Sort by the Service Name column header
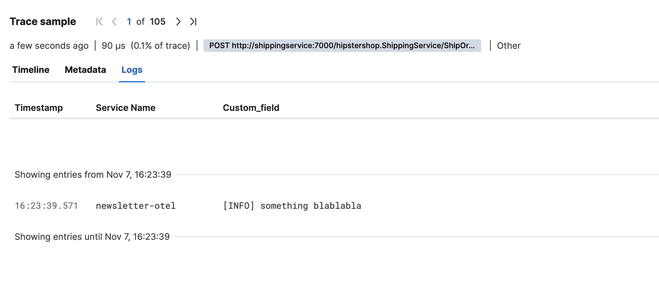Screen dimensions: 659x294 tap(126, 108)
